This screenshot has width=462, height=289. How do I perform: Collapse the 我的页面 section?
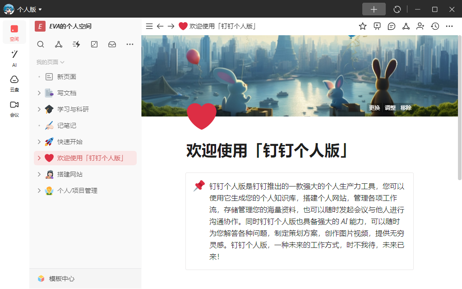51,62
